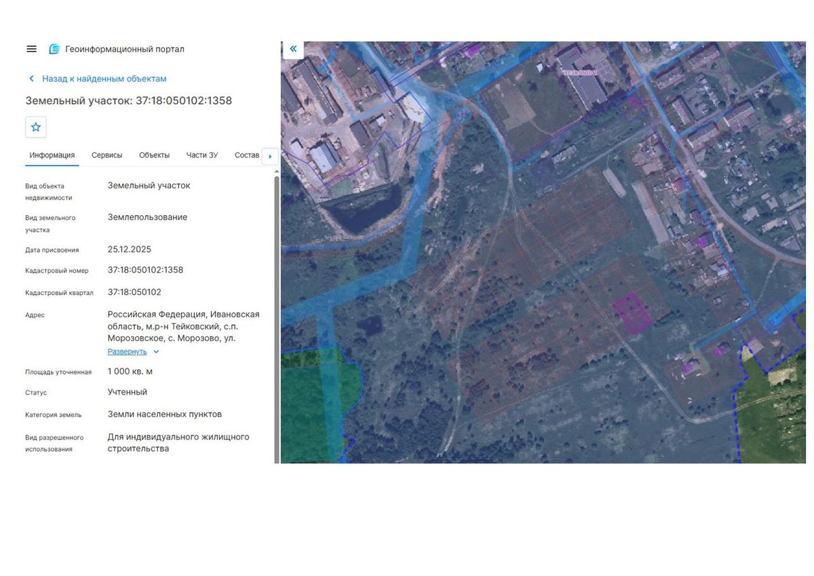
Task: Click the label Адрес
Action: tap(35, 315)
